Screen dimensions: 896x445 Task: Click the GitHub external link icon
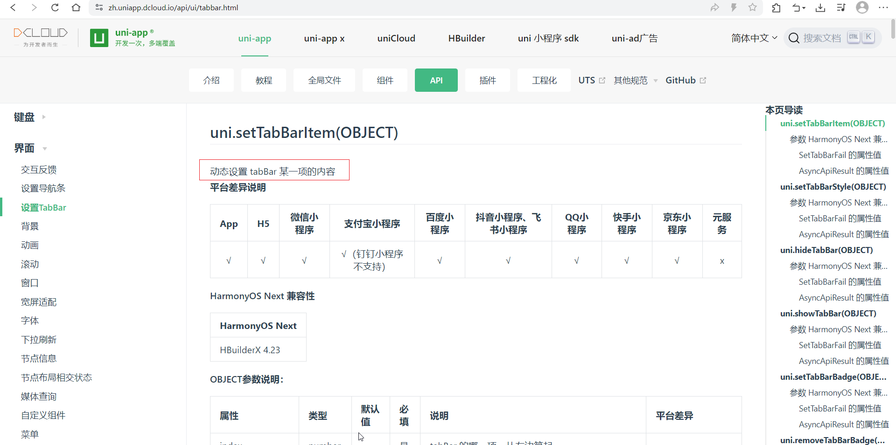[x=703, y=80]
